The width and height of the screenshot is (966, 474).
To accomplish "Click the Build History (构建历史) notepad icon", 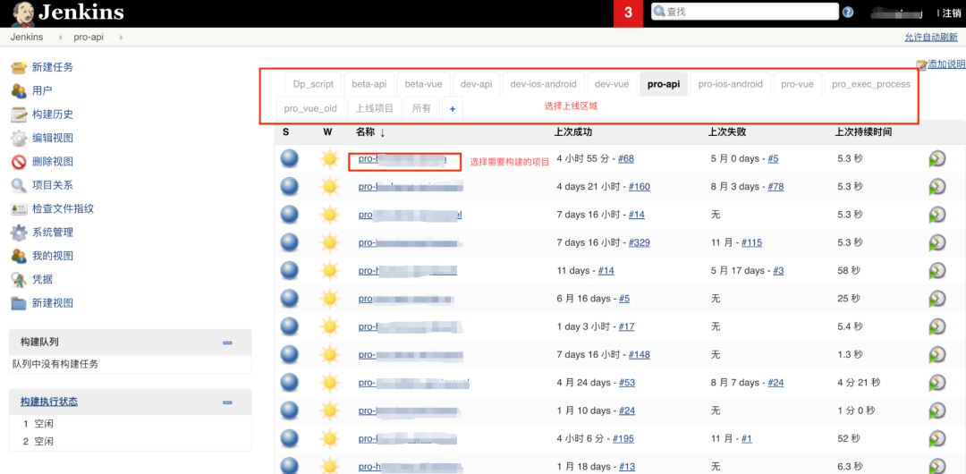I will click(x=19, y=114).
